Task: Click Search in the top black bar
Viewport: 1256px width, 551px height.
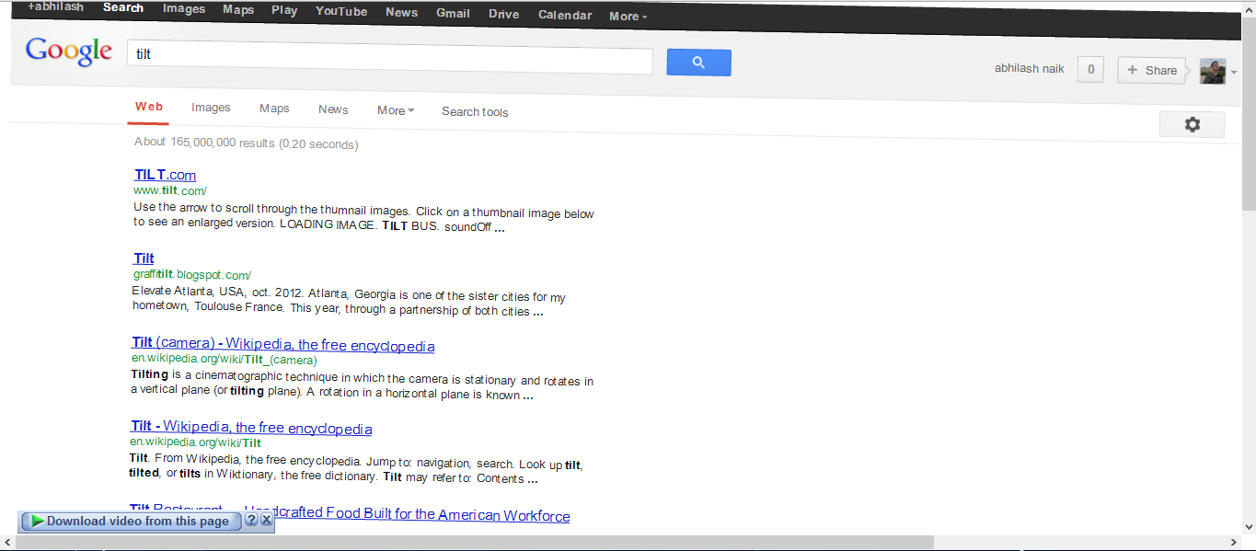Action: [x=123, y=7]
